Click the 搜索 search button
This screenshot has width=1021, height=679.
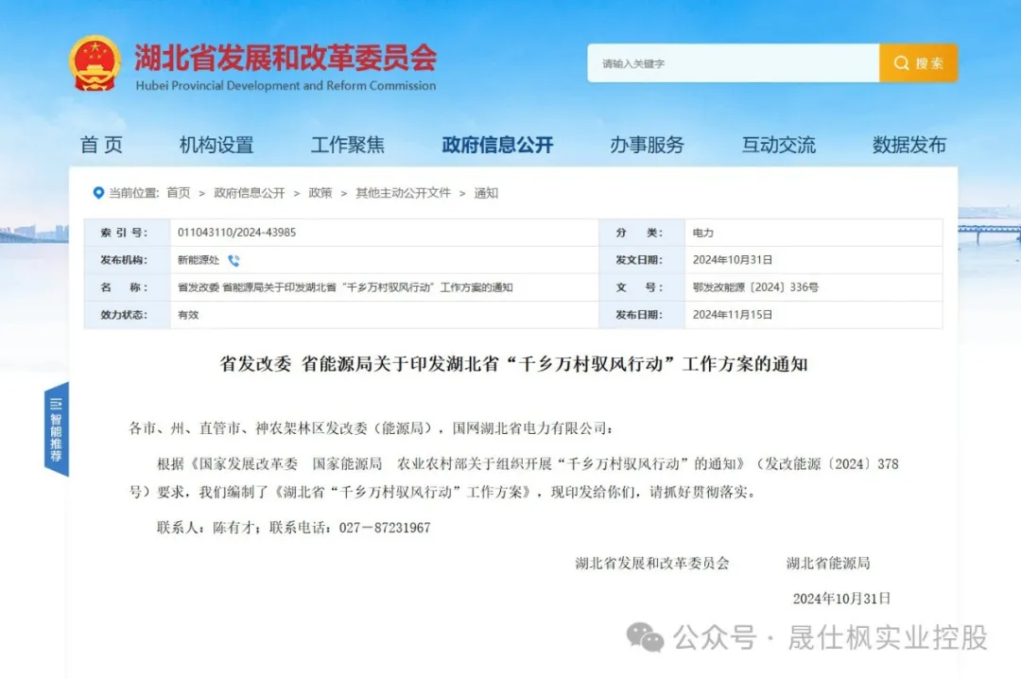(917, 62)
